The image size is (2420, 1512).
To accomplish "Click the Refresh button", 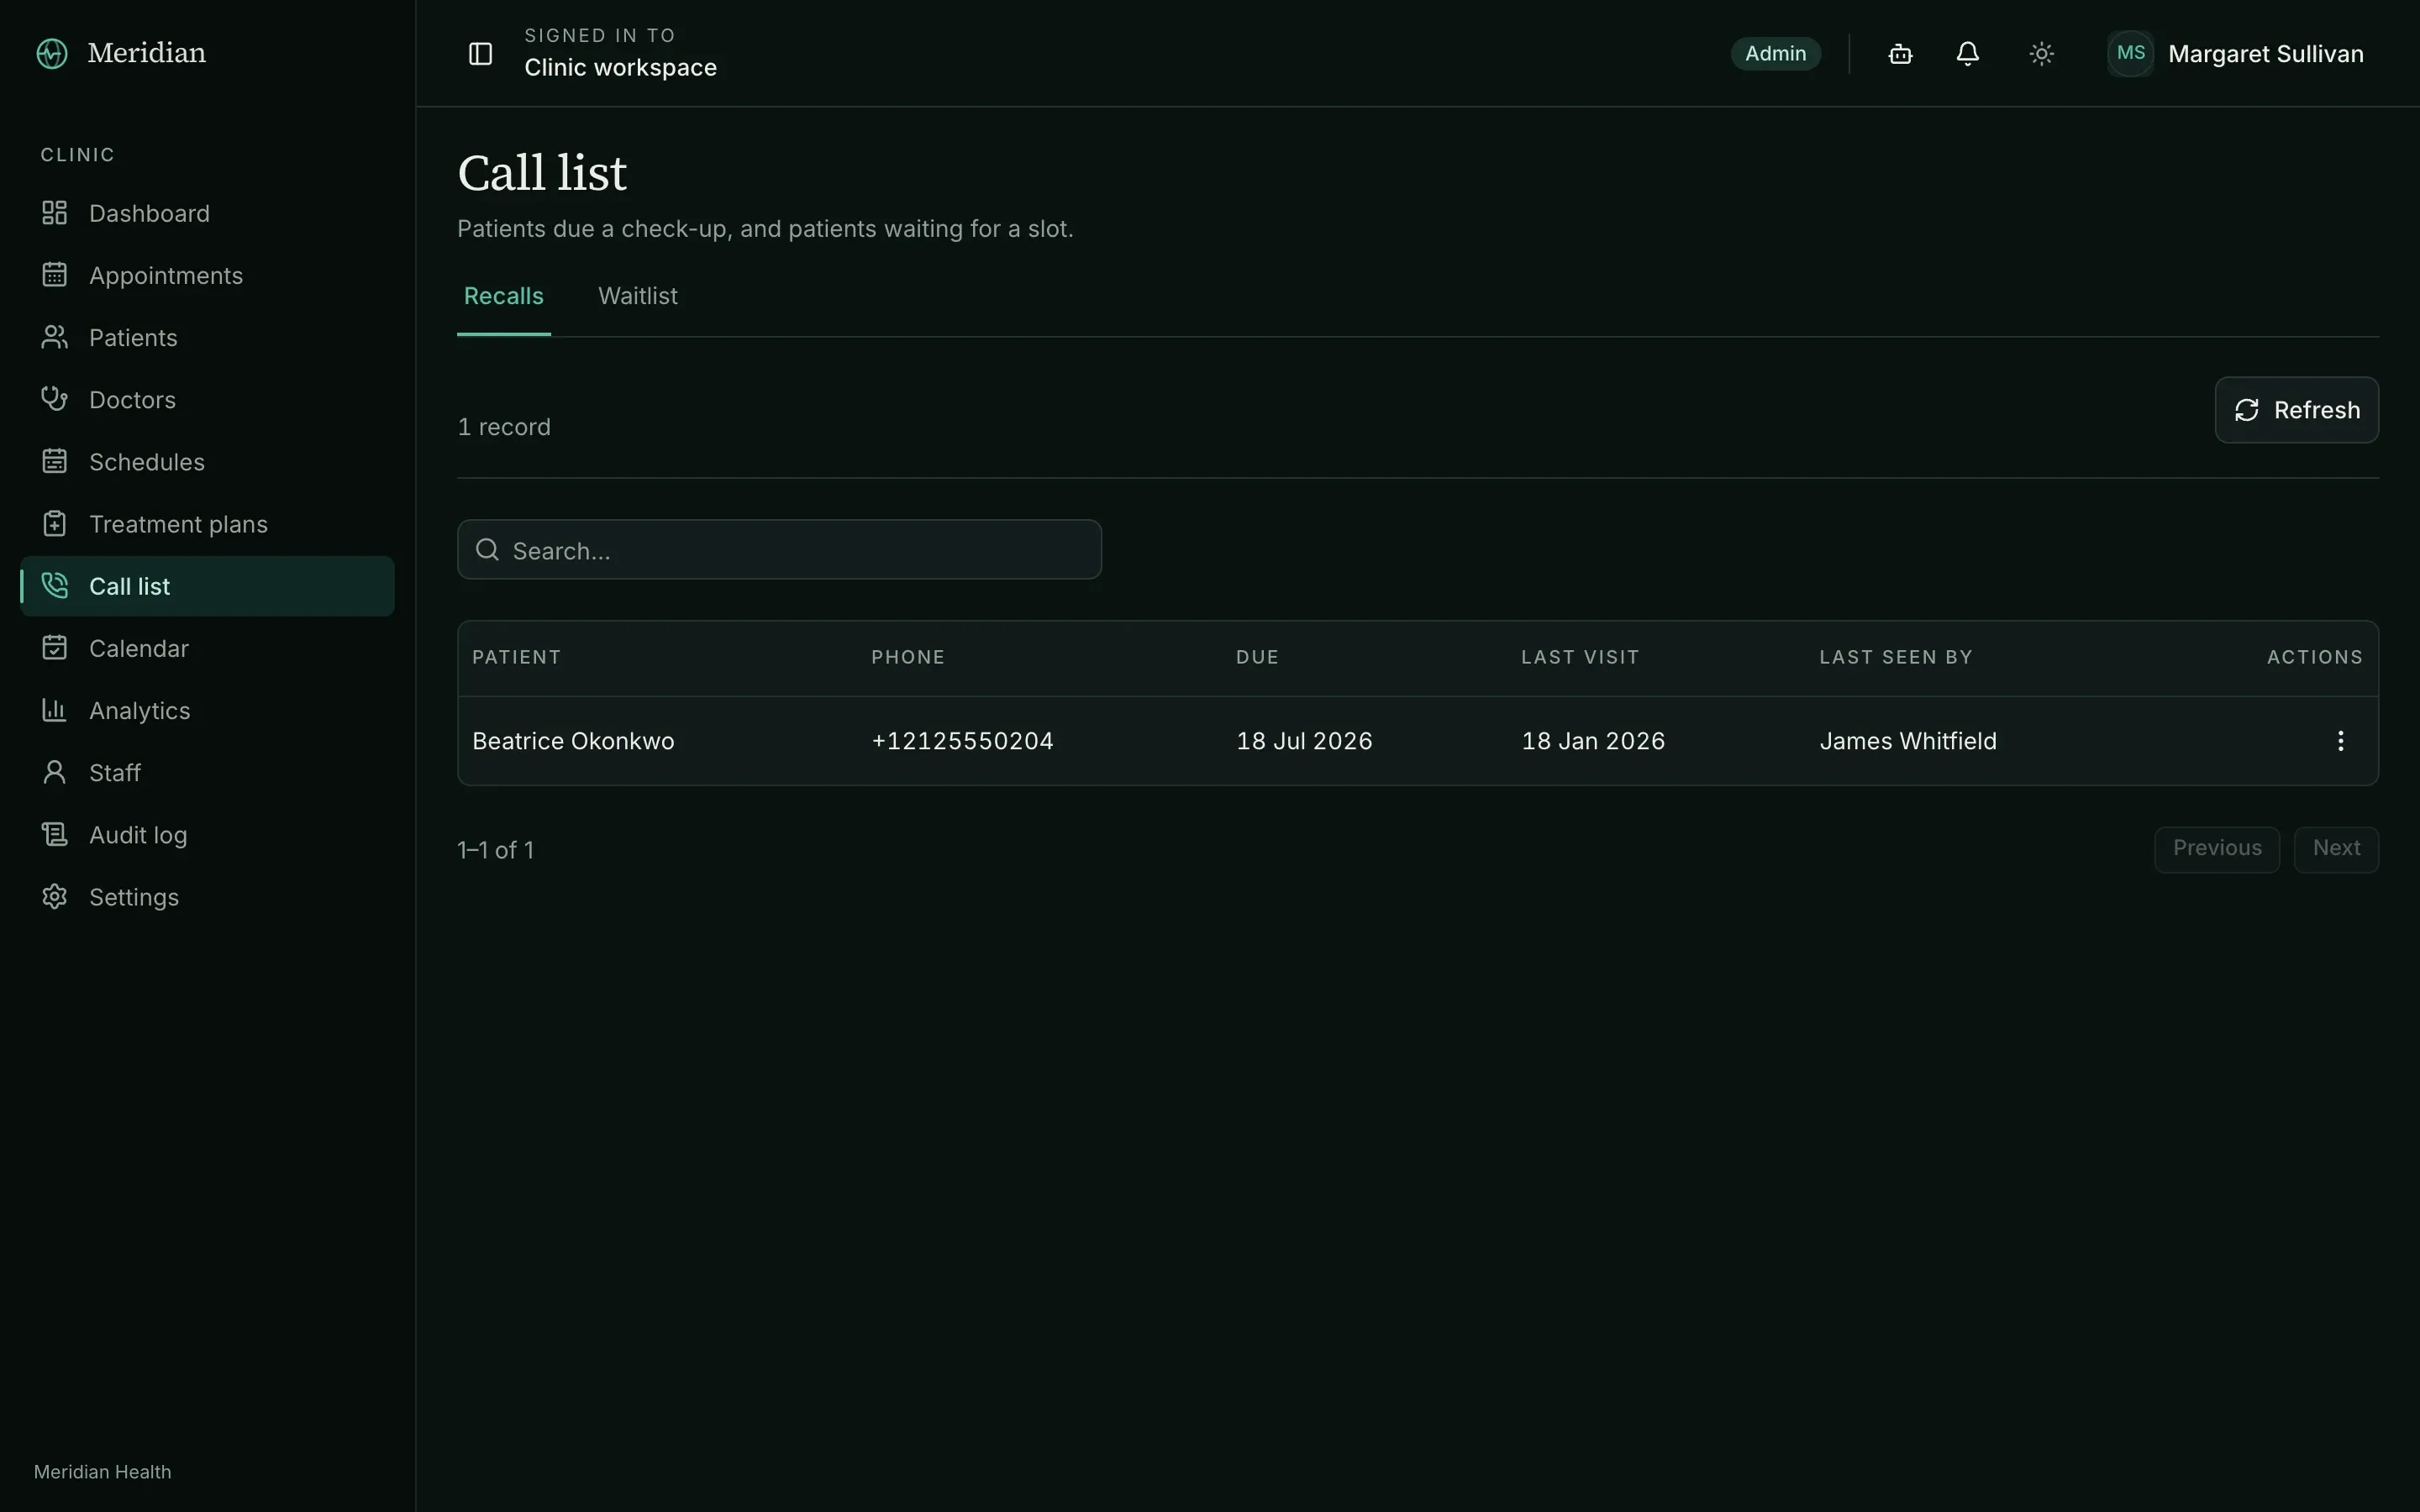I will coord(2296,410).
